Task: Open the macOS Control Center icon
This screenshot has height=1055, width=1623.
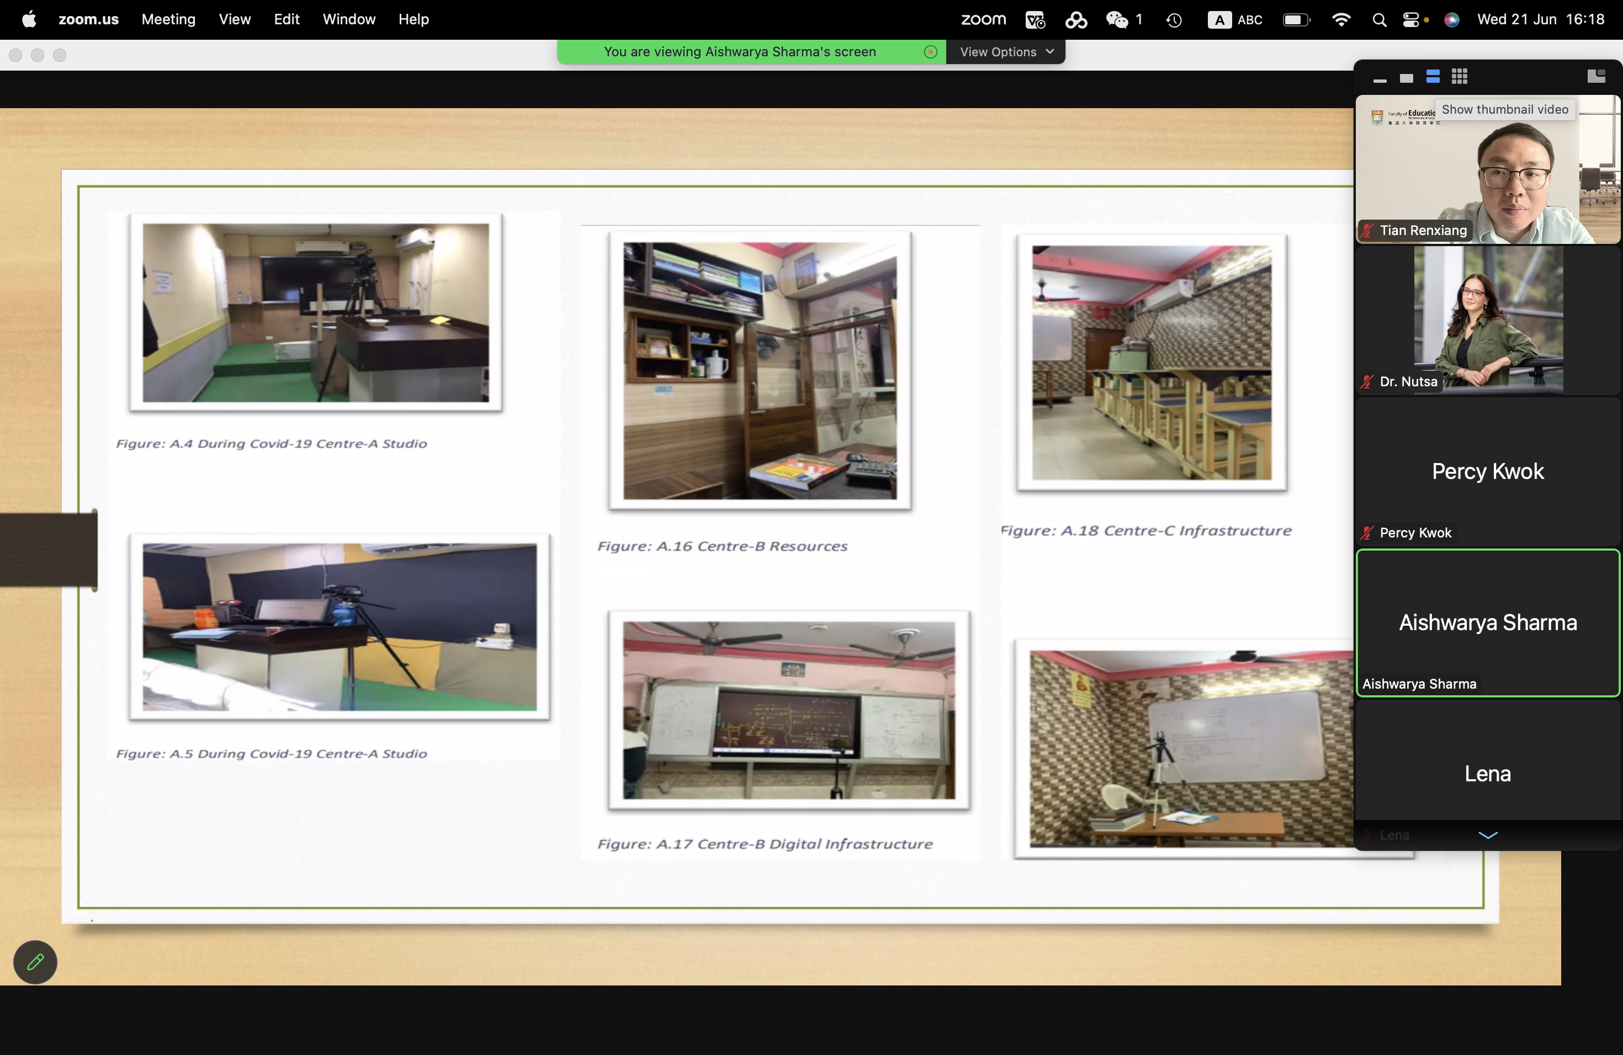Action: click(1412, 19)
